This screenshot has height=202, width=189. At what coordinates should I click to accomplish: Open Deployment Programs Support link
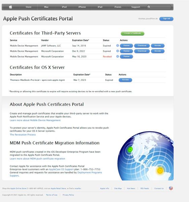[90, 172]
